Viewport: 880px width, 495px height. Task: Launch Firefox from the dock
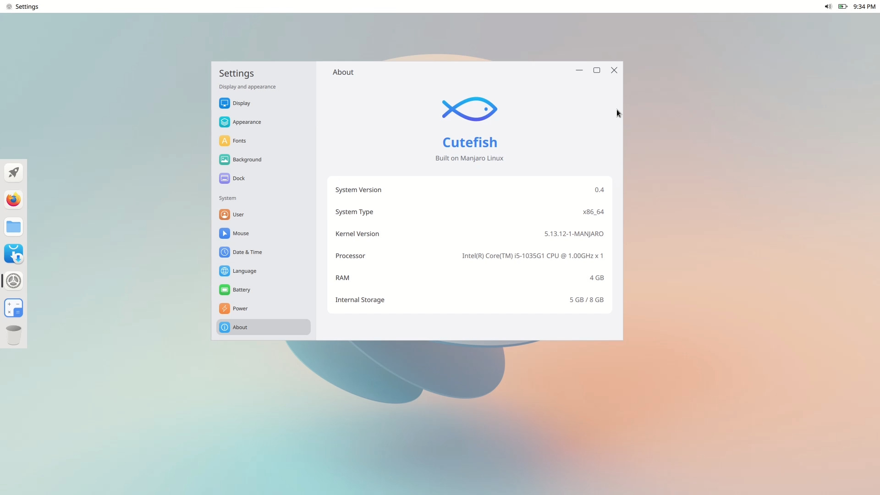coord(13,200)
